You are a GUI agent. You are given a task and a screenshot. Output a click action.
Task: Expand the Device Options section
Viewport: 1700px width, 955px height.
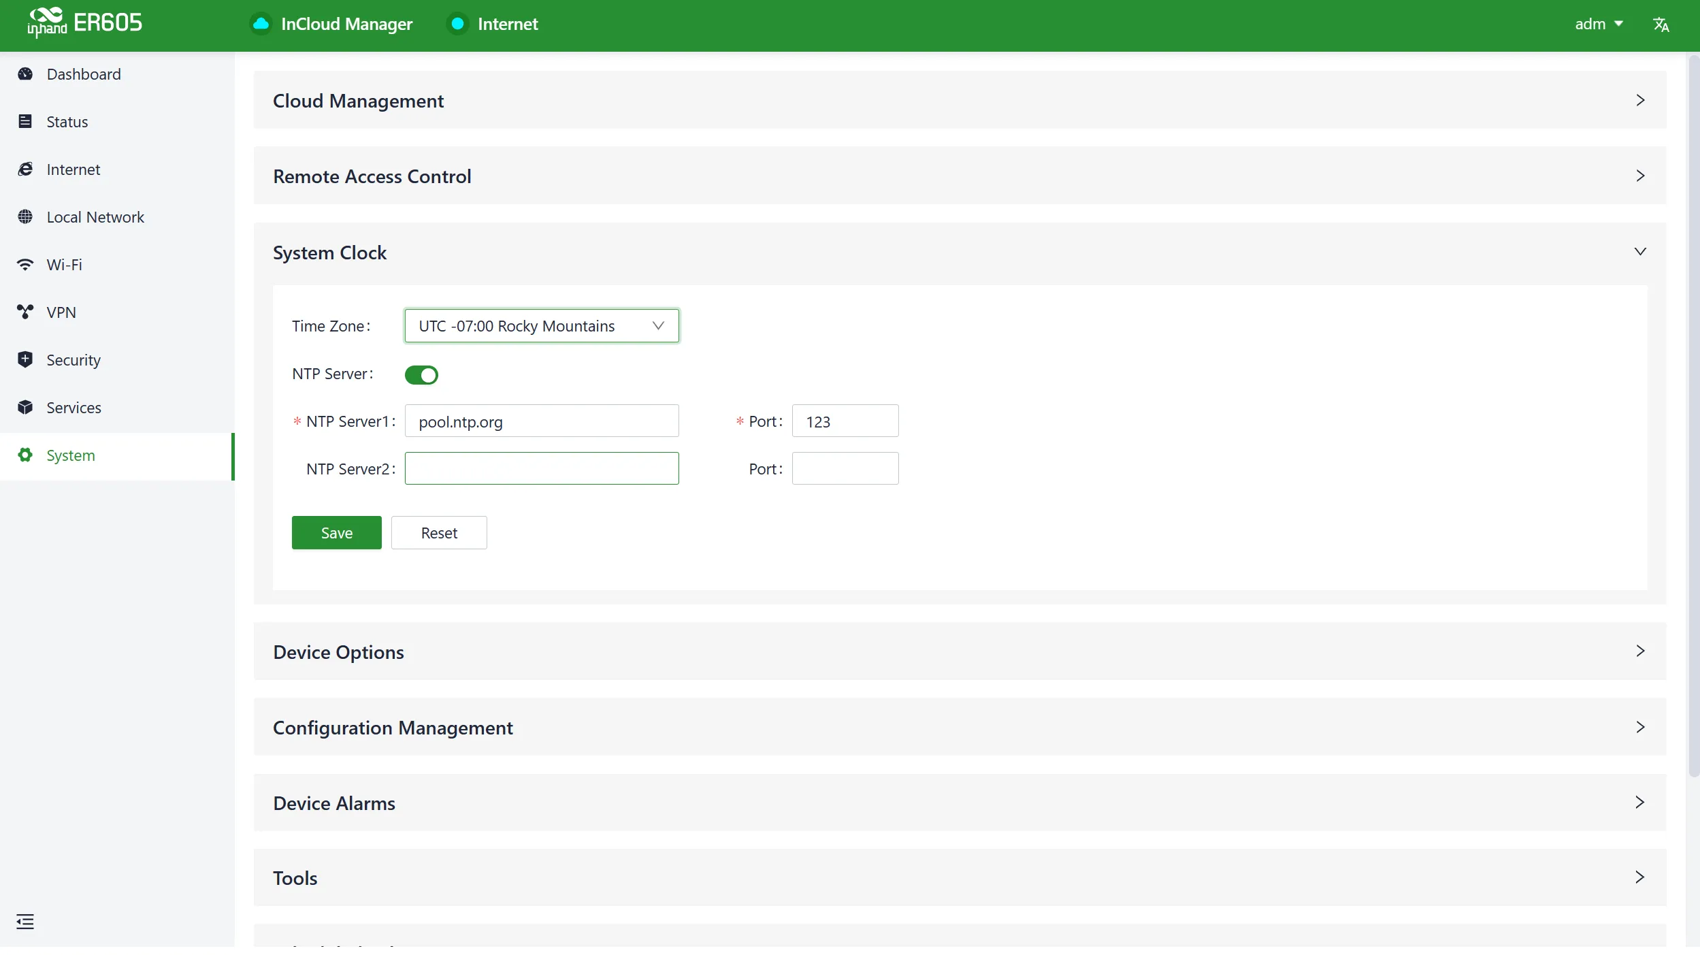pos(960,651)
